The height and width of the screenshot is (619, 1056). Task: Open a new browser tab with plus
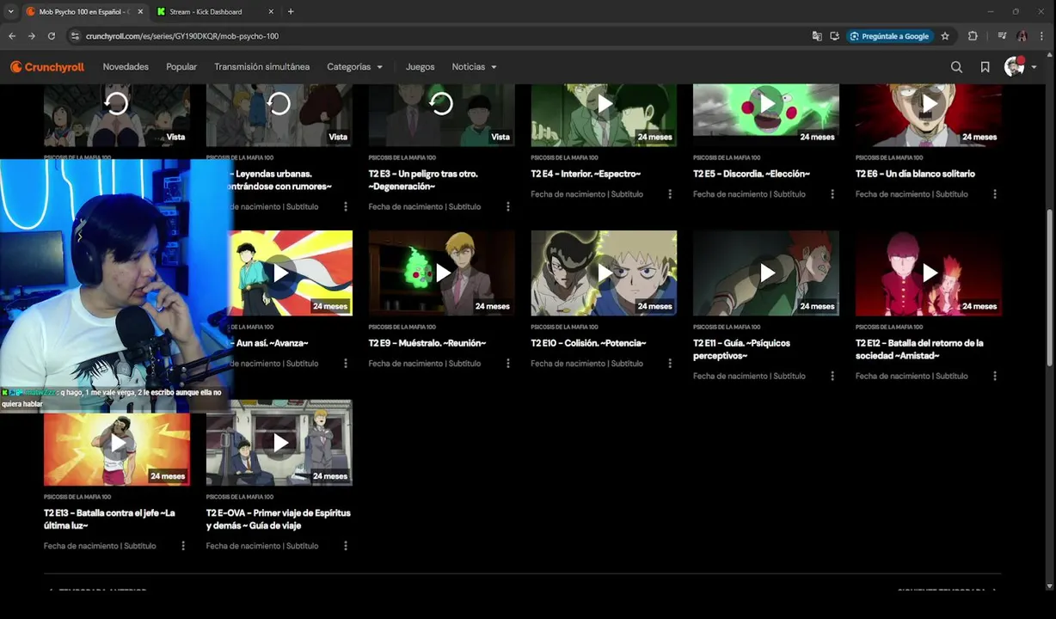tap(291, 11)
